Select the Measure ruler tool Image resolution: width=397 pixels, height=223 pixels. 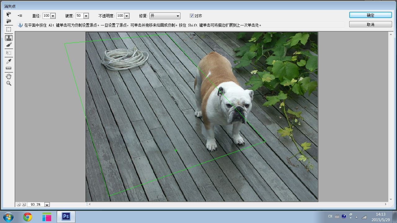tap(9, 68)
